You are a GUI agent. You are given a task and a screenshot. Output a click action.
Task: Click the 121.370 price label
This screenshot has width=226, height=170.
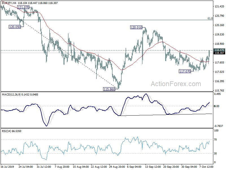(x=23, y=7)
